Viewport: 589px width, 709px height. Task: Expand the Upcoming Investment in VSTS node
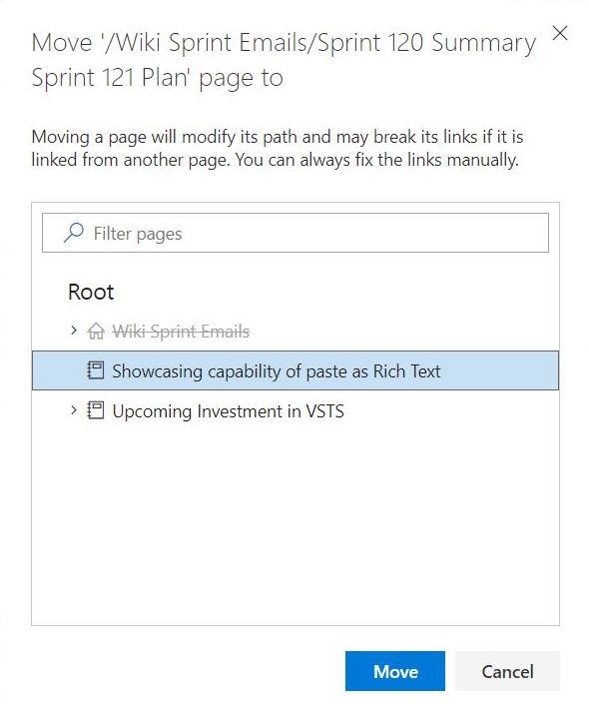(x=74, y=410)
